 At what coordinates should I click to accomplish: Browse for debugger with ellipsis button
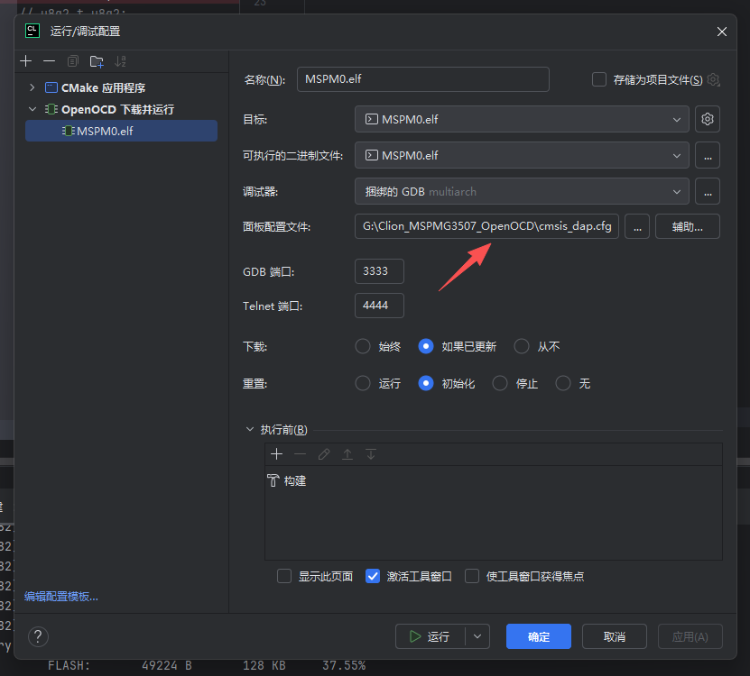click(708, 192)
